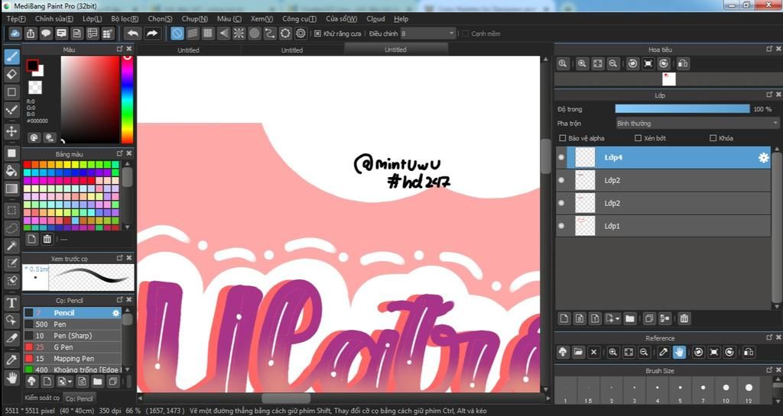Zoom out the Navigator view
783x416 pixels.
coord(613,63)
